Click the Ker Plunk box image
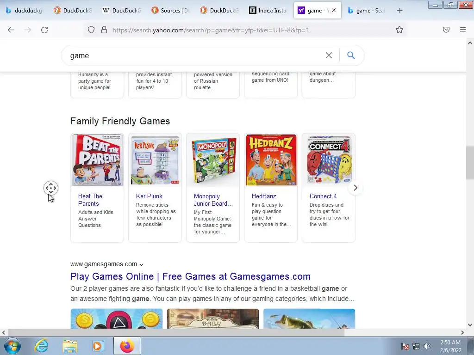The height and width of the screenshot is (355, 474). [155, 159]
